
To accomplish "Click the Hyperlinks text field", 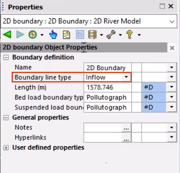I will click(103, 137).
